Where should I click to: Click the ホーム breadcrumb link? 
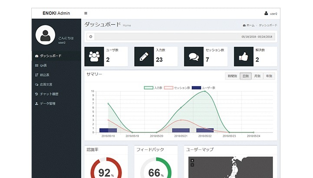coord(249,25)
